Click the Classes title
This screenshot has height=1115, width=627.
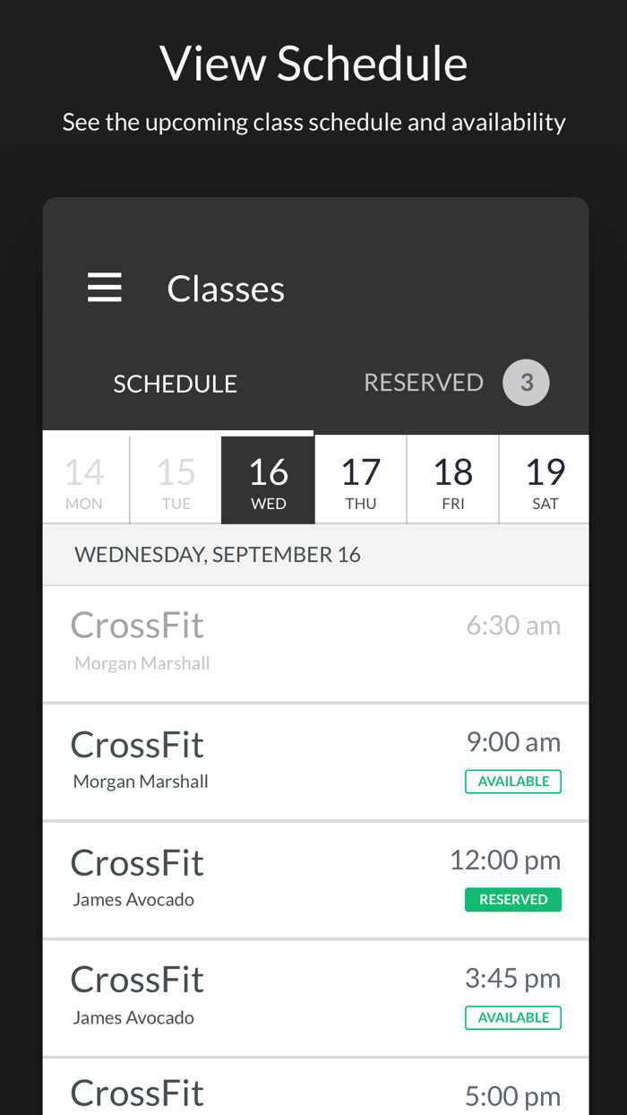click(226, 287)
